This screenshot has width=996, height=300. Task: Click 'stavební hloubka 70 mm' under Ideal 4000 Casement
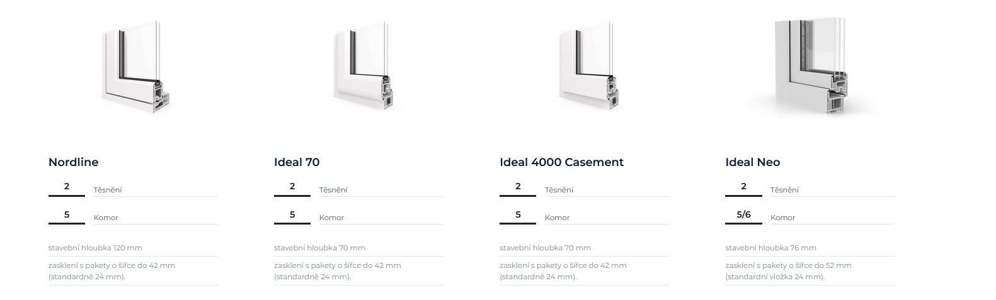point(545,248)
